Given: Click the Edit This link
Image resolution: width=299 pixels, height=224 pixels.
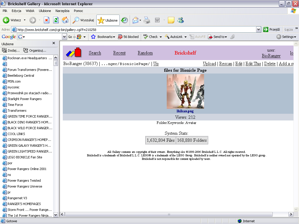Looking at the screenshot, I should click(x=253, y=64).
